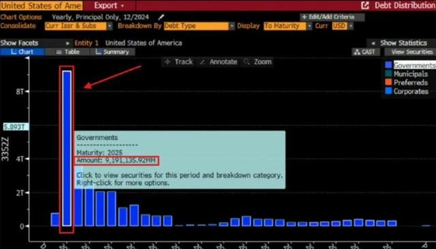Viewport: 436px width, 249px height.
Task: Open the Display To Maturity dropdown
Action: pos(287,26)
